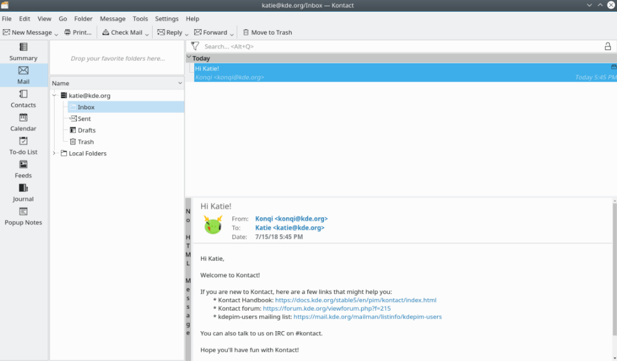Open the Folder menu
Image resolution: width=617 pixels, height=361 pixels.
click(x=83, y=19)
